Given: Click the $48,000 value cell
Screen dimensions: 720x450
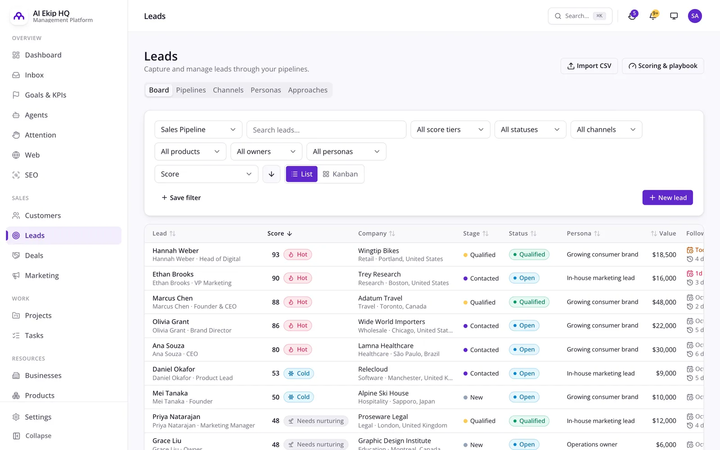Looking at the screenshot, I should point(664,302).
